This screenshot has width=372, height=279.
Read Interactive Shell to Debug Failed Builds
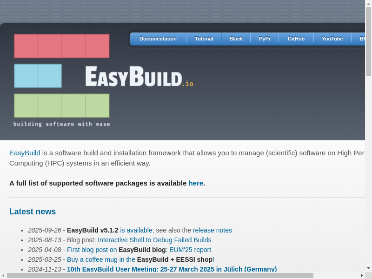154,240
